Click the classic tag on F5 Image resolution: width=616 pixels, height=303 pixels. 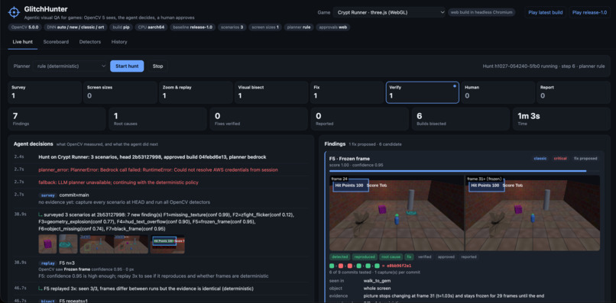coord(540,159)
